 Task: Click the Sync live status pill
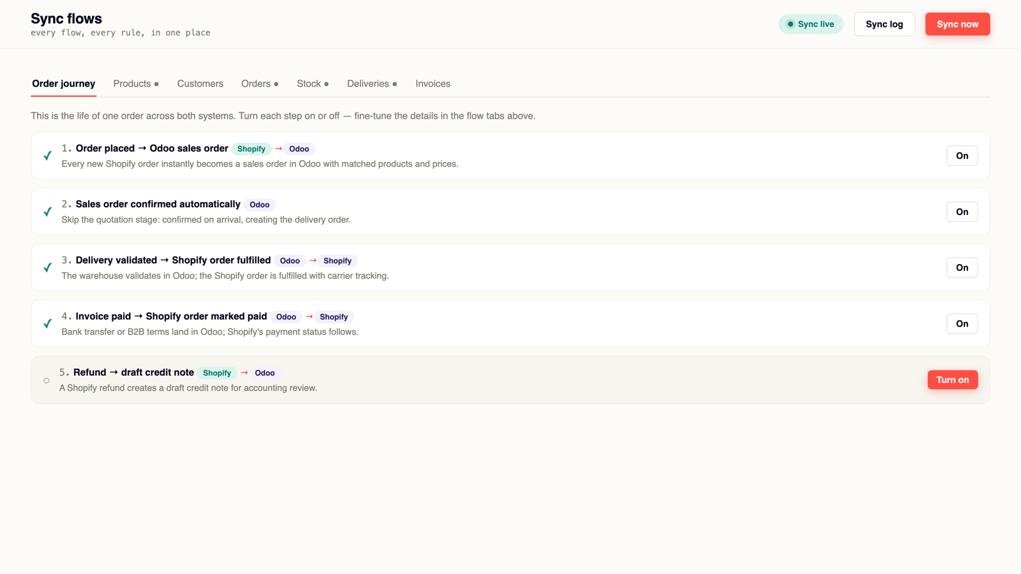click(811, 24)
